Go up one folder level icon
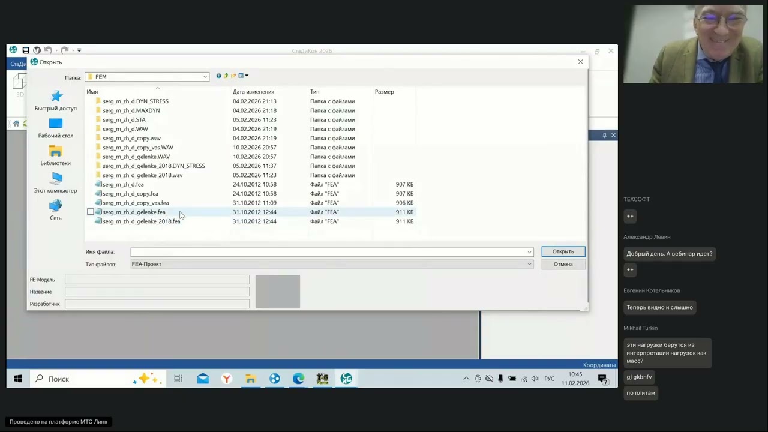Viewport: 768px width, 432px height. pyautogui.click(x=226, y=76)
